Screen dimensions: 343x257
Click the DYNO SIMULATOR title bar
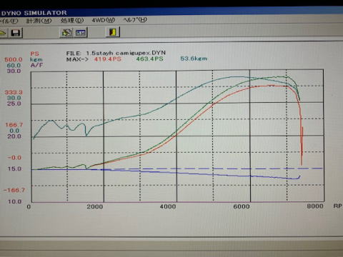point(171,12)
